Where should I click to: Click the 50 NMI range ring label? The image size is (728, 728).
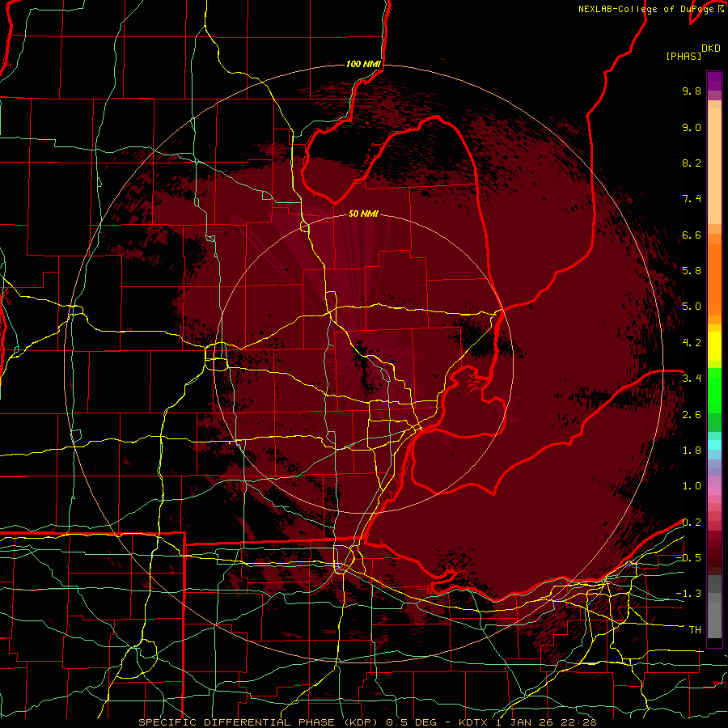click(x=363, y=214)
